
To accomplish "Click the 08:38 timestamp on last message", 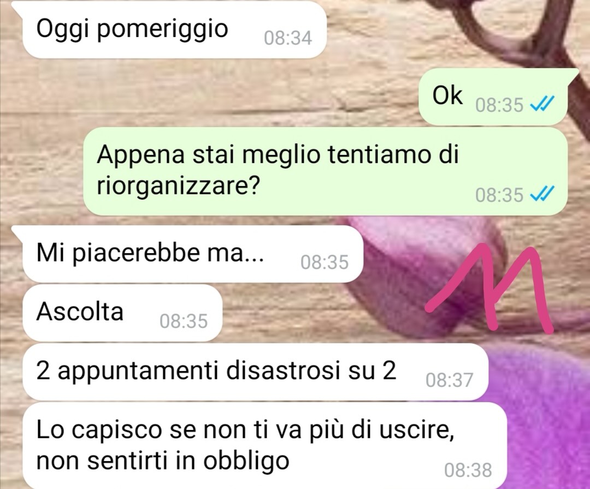I will pos(468,470).
